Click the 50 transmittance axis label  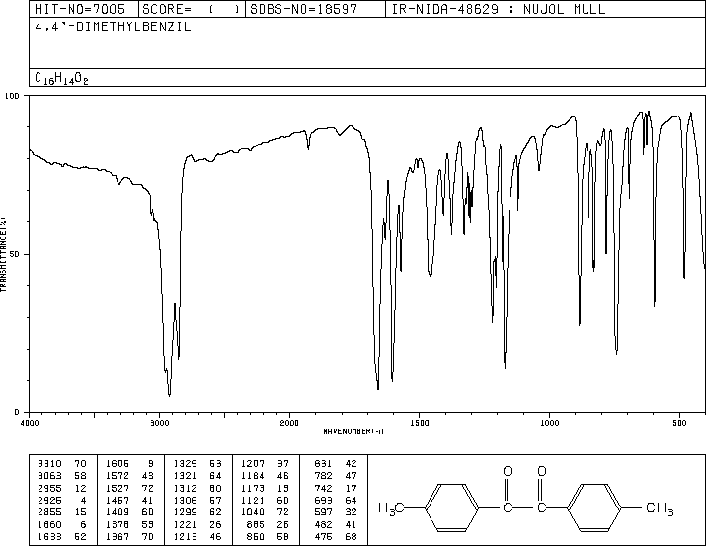tap(15, 254)
